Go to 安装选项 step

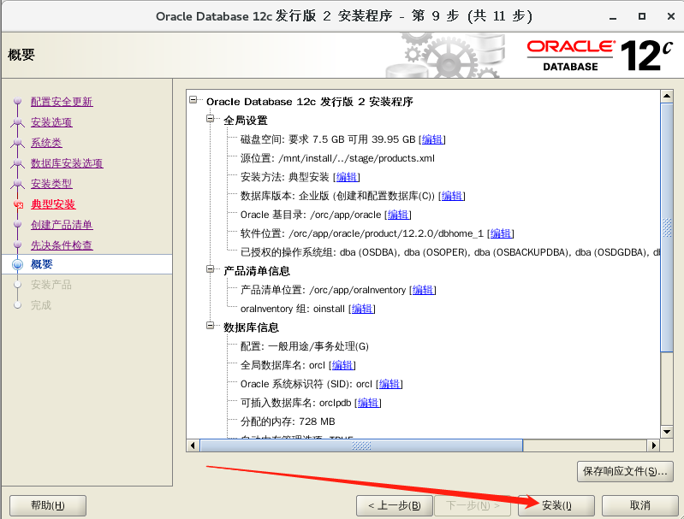51,122
